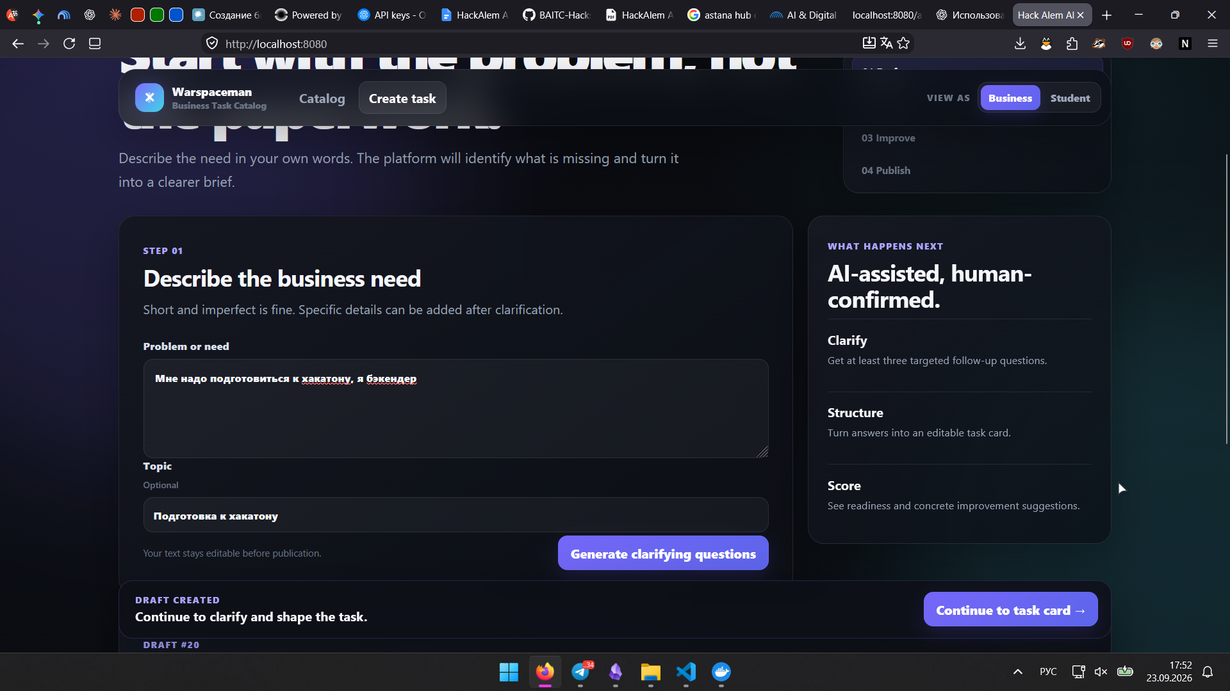This screenshot has width=1230, height=691.
Task: Switch to the astana hub tab
Action: click(721, 15)
